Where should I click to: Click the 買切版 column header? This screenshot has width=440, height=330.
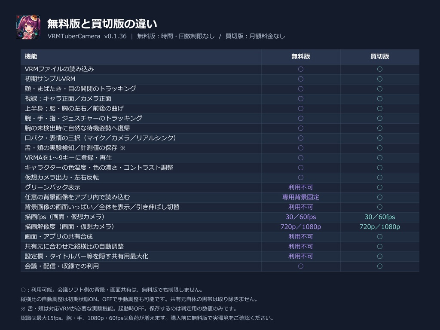coord(380,56)
